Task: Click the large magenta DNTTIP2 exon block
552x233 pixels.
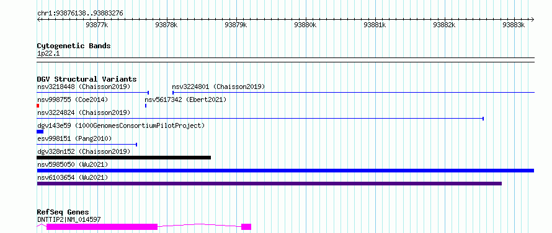Action: [x=102, y=227]
